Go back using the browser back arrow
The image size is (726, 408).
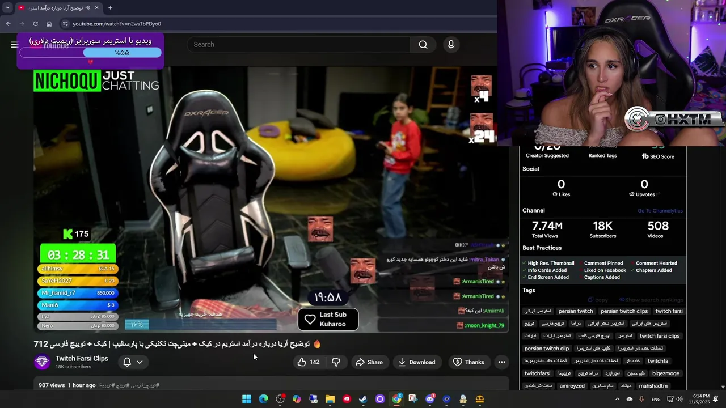(x=8, y=24)
